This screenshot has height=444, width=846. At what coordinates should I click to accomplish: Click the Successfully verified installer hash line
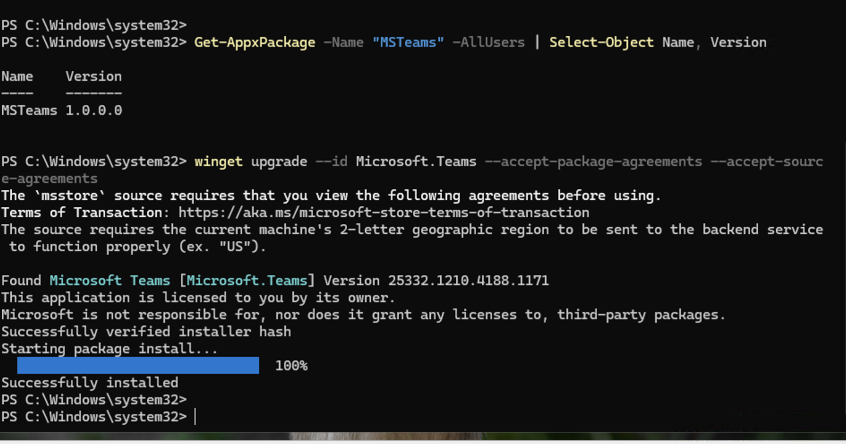pos(146,332)
